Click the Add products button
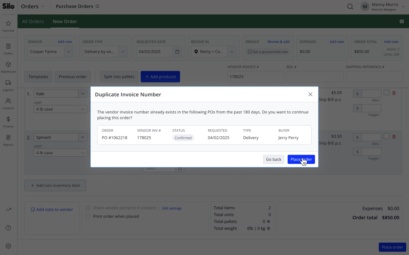 point(160,77)
